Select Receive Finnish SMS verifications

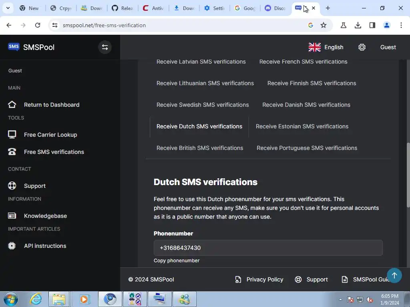pyautogui.click(x=312, y=83)
